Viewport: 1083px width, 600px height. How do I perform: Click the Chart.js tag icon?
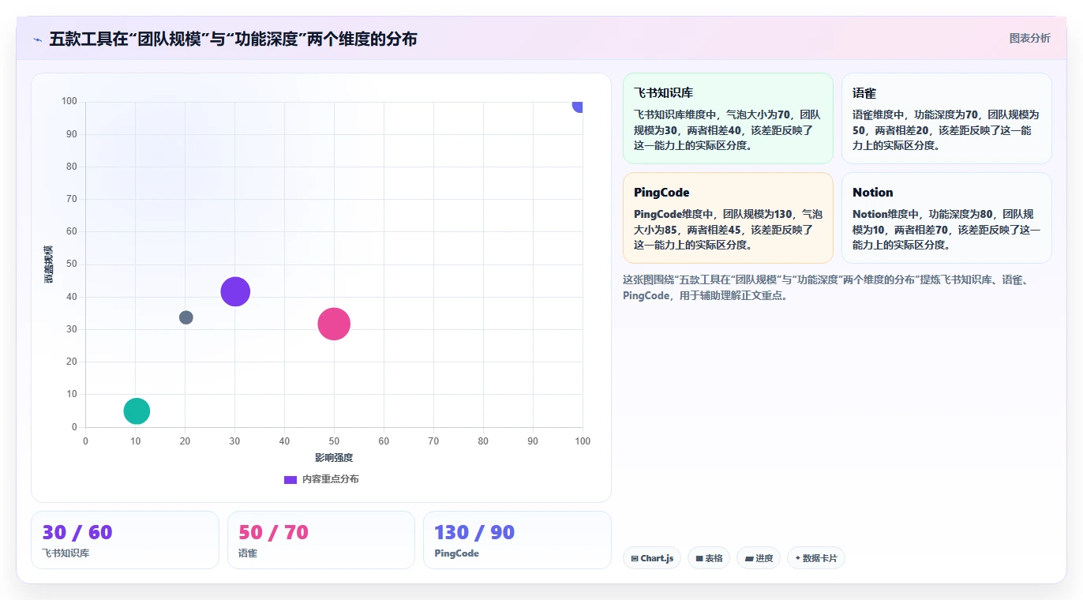point(635,558)
